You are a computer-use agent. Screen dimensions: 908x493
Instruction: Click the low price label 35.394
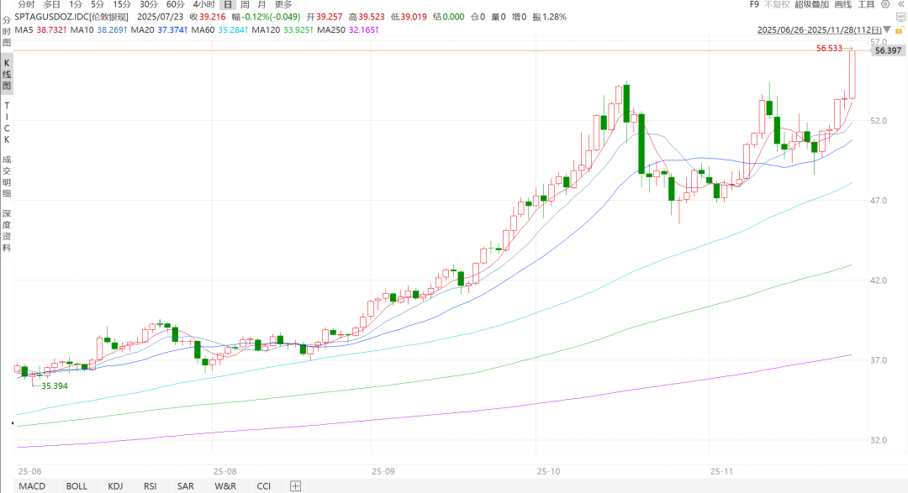pyautogui.click(x=55, y=386)
